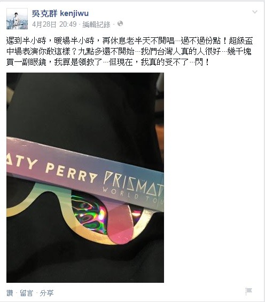
Task: Open the 4月28日 20:49 timestamp link
Action: (x=54, y=25)
